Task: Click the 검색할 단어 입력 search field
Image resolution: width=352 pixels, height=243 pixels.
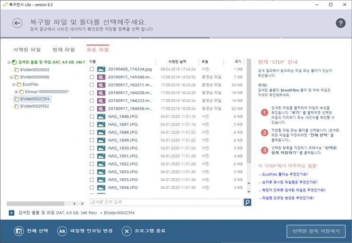Action: pos(167,202)
